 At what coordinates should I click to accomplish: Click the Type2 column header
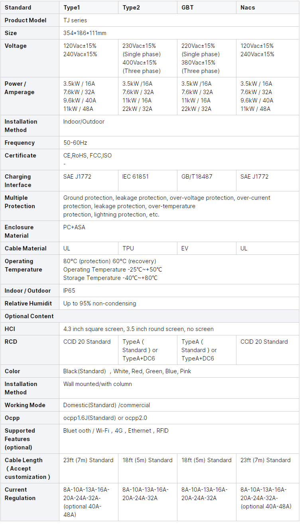click(131, 8)
